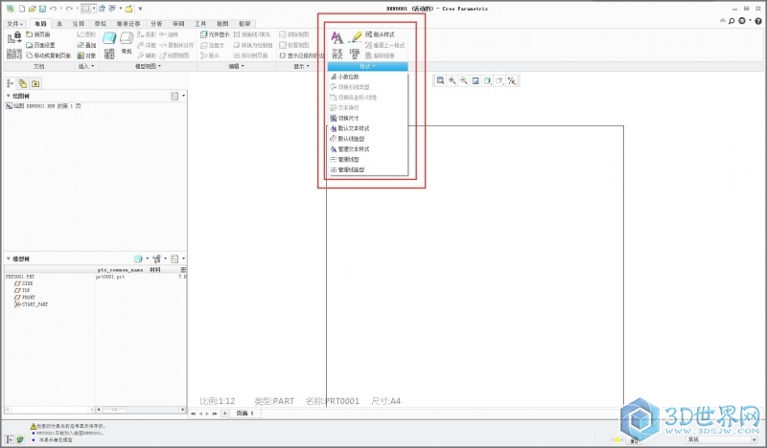Switch to the 视图 (View) ribbon tab

[222, 23]
